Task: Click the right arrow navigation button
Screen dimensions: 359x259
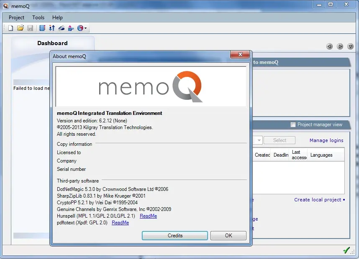Action: coord(340,46)
